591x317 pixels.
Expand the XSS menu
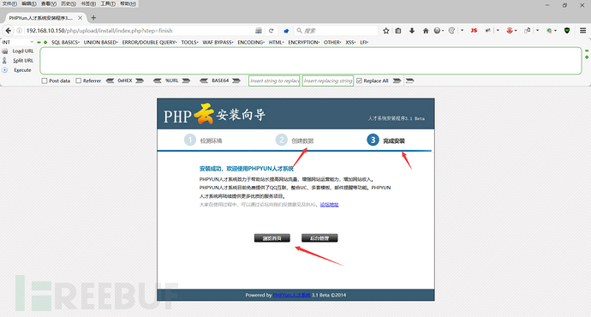pyautogui.click(x=350, y=42)
